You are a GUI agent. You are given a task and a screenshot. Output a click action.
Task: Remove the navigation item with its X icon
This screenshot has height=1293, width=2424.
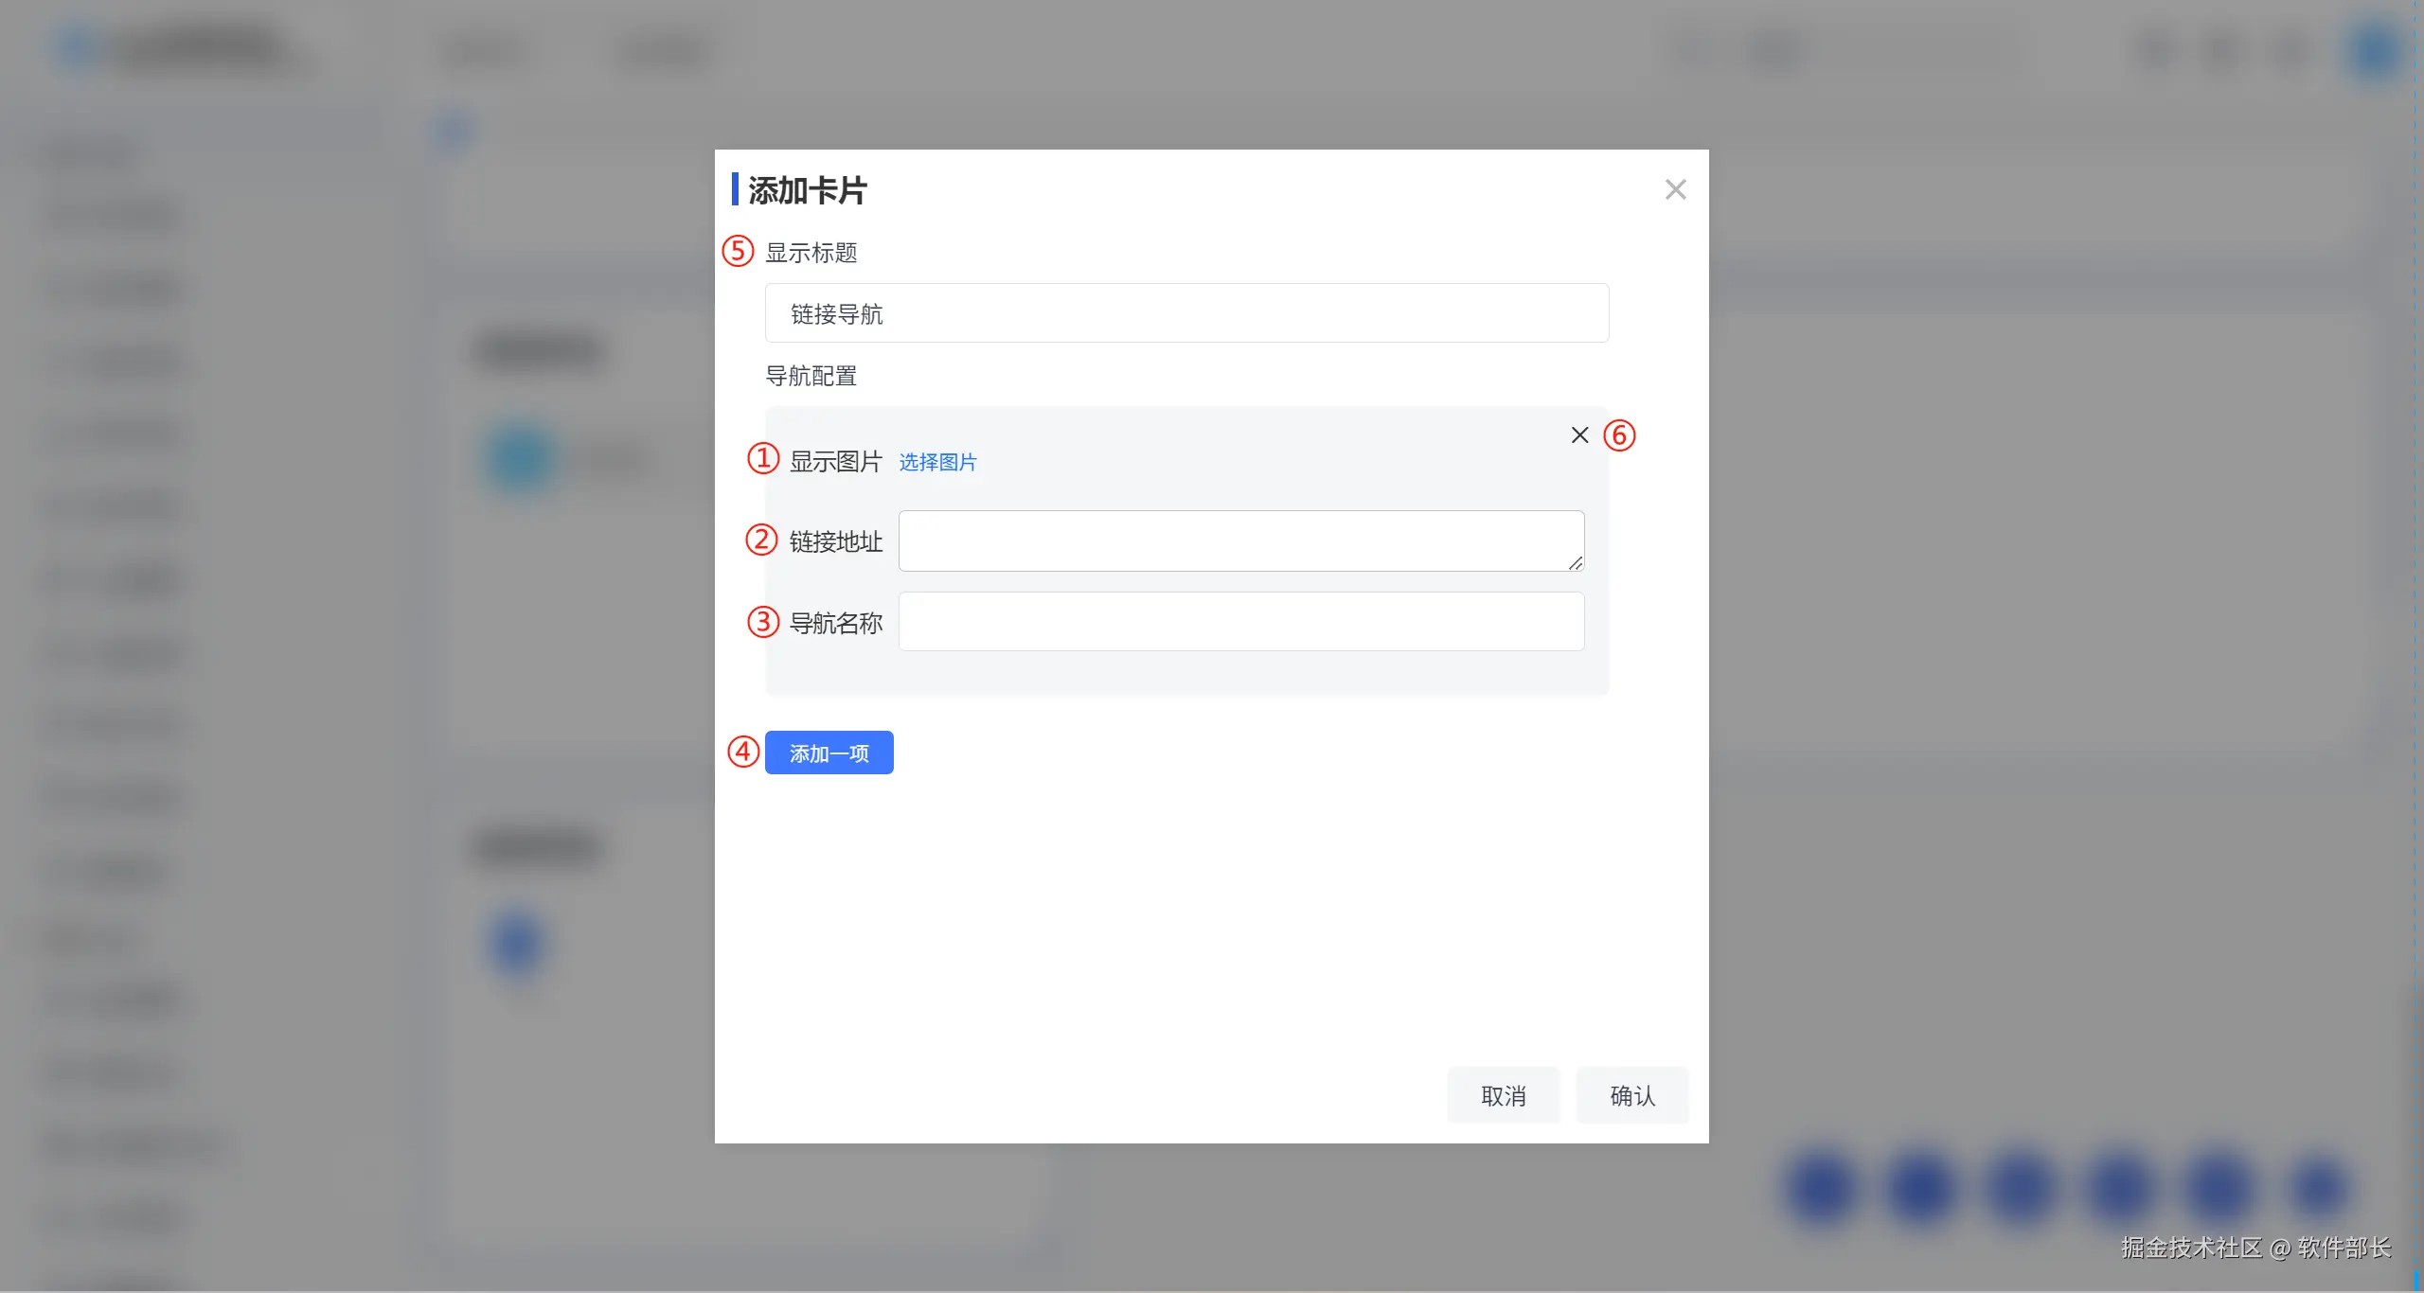[x=1579, y=434]
